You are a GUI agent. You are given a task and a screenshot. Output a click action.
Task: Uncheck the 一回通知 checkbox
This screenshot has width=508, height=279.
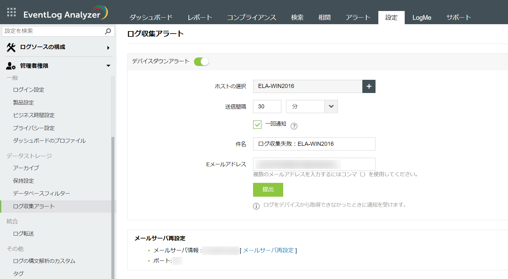click(257, 125)
